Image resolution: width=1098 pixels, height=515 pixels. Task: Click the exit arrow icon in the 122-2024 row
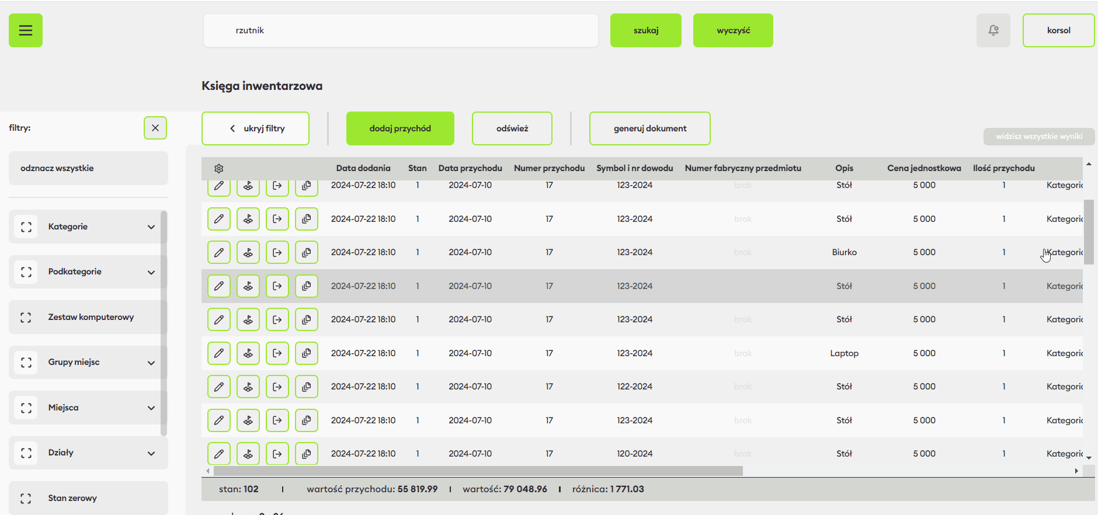277,387
